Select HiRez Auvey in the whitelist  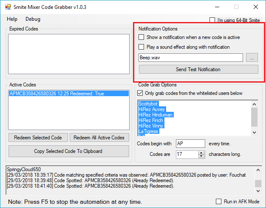[x=152, y=109]
